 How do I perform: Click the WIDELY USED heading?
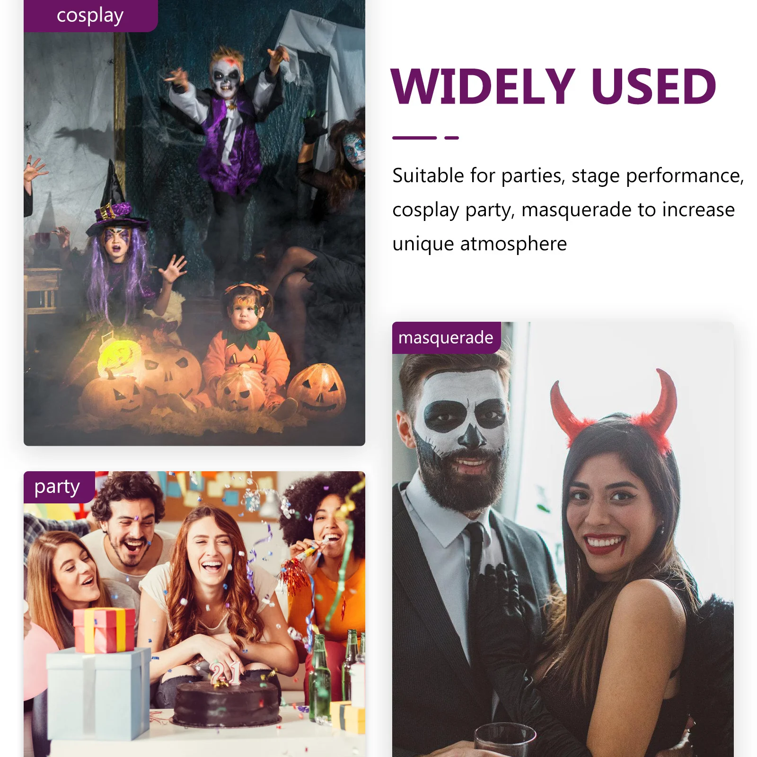pyautogui.click(x=553, y=86)
